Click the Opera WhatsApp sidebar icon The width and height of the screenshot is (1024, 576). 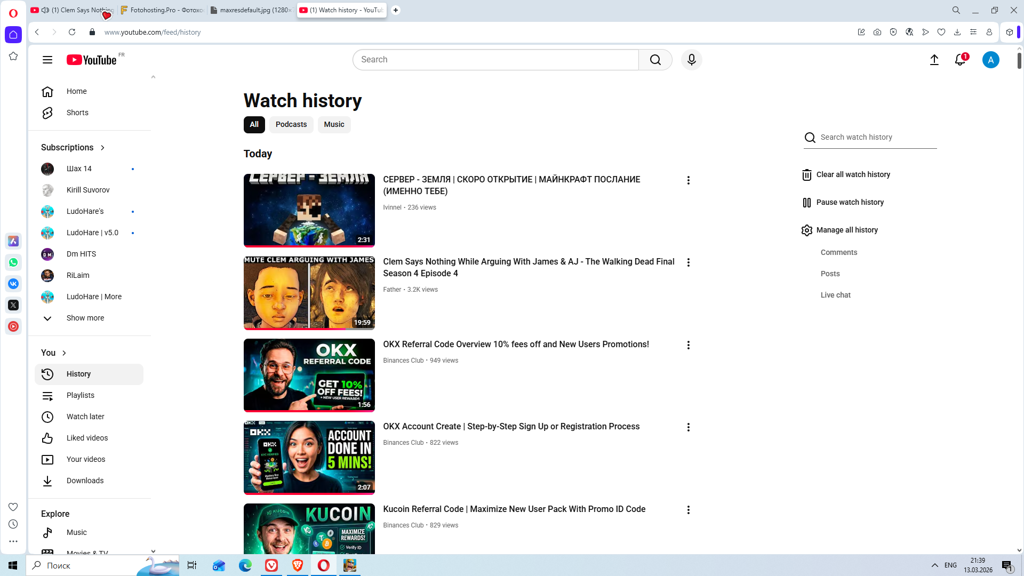click(13, 262)
